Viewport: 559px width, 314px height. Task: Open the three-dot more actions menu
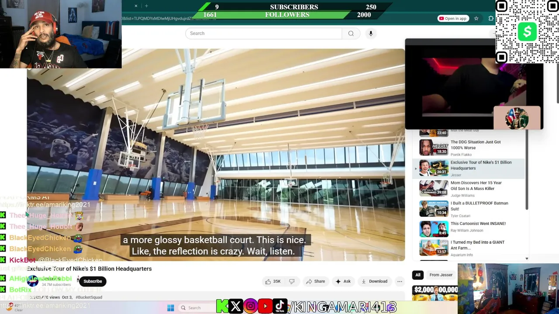pos(400,281)
